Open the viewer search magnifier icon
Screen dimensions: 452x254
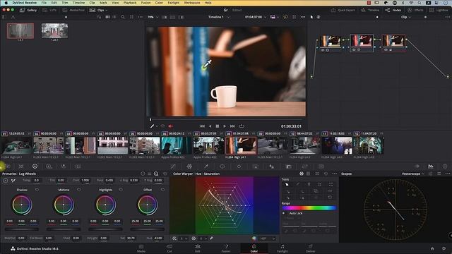coord(123,17)
